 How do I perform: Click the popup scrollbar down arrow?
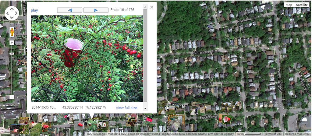click(145, 109)
